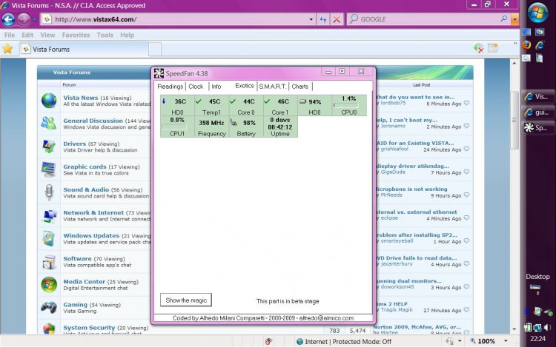Screen dimensions: 556x347
Task: Click the Windows Updates forum icon
Action: 49,238
